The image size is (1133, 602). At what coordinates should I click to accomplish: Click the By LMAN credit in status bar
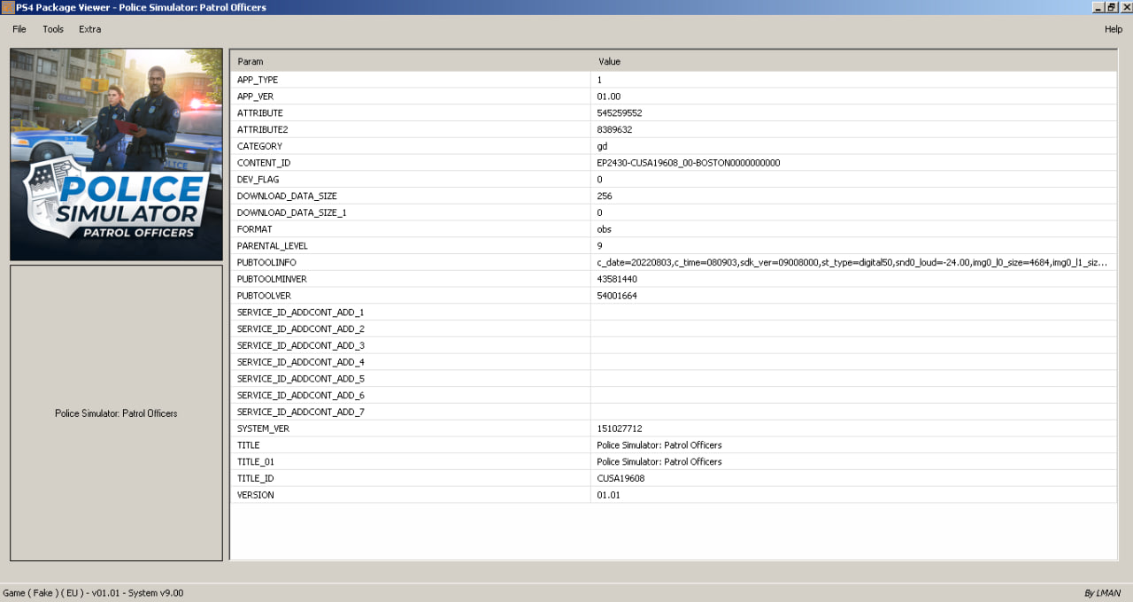click(x=1103, y=593)
